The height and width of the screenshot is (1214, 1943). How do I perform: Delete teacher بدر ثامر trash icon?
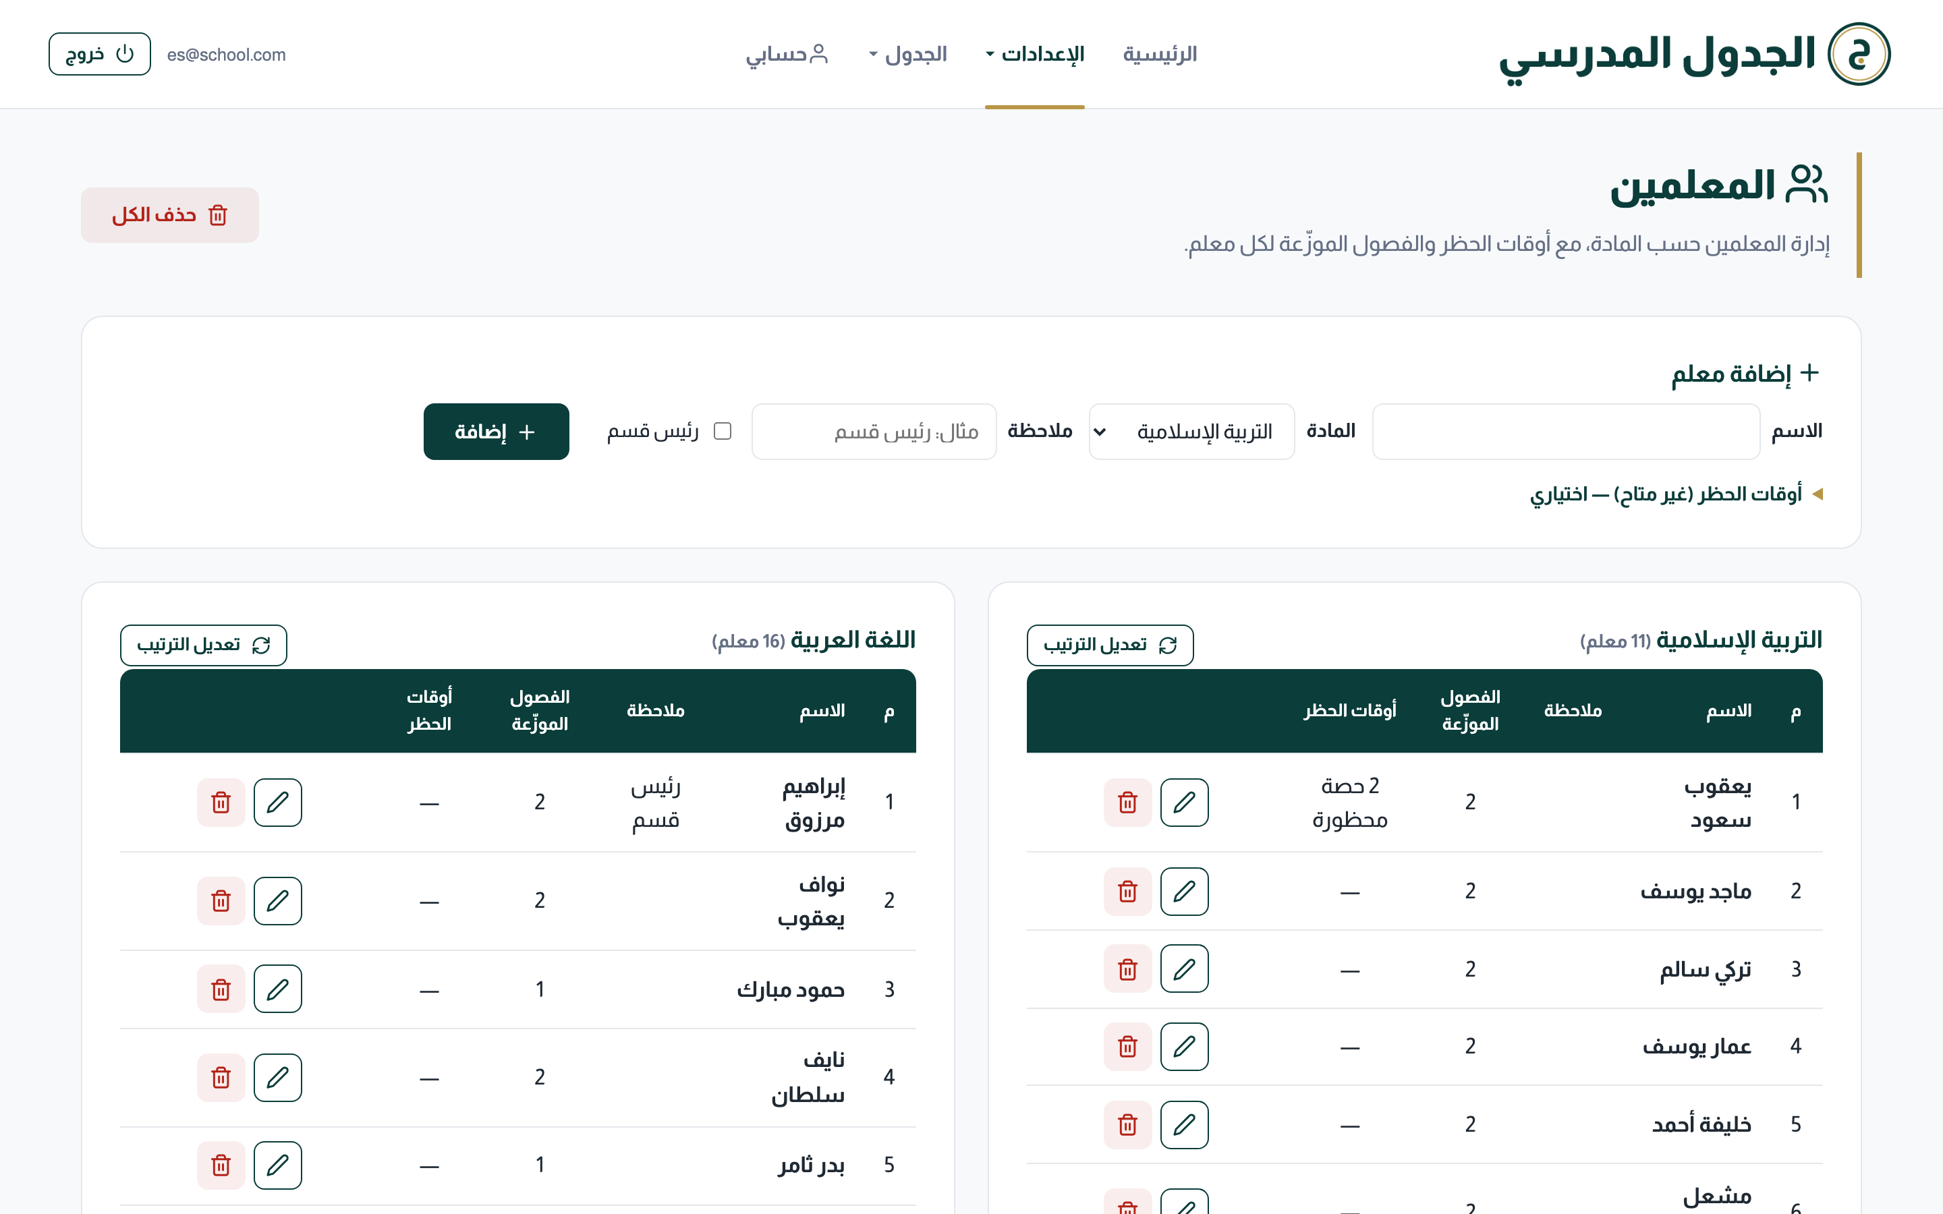click(x=221, y=1165)
